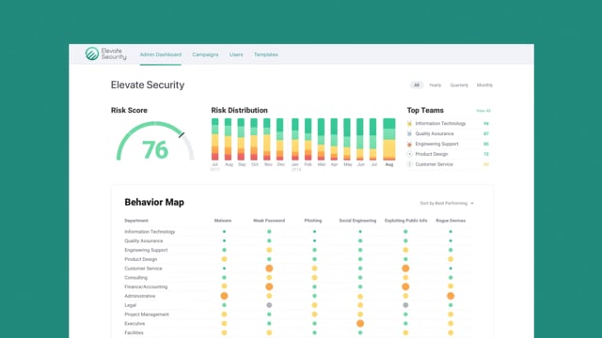The image size is (602, 338).
Task: Open the Sort by Best Performing dropdown
Action: [x=447, y=203]
